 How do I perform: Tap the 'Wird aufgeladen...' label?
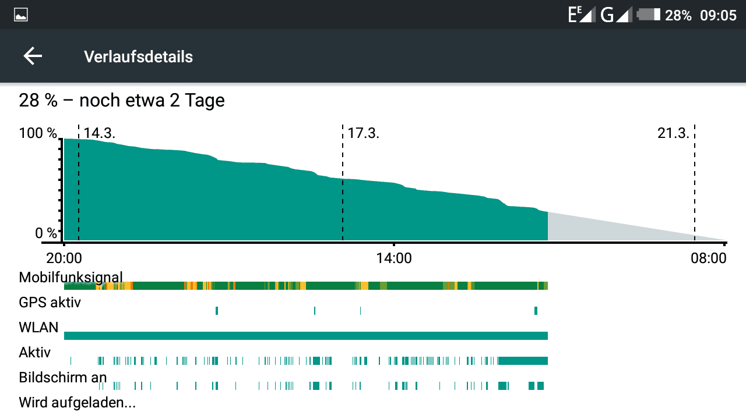pyautogui.click(x=78, y=403)
